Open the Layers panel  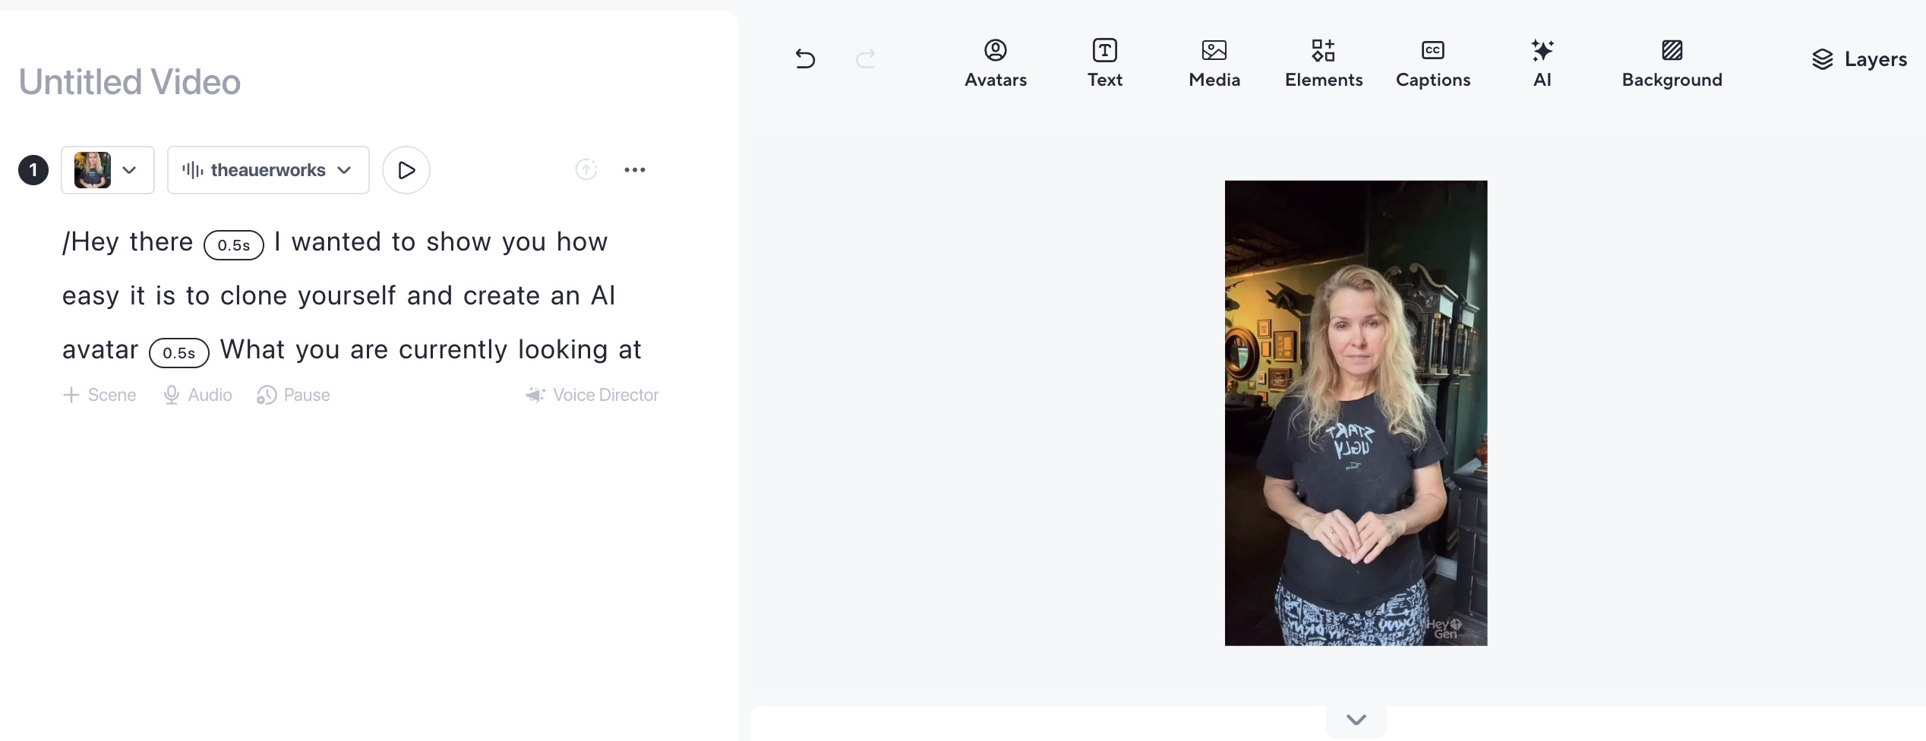point(1859,59)
